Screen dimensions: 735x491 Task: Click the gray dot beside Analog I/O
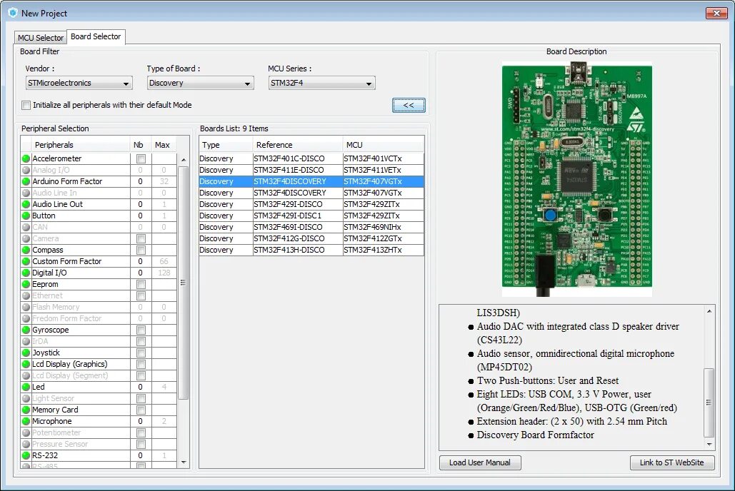[26, 170]
